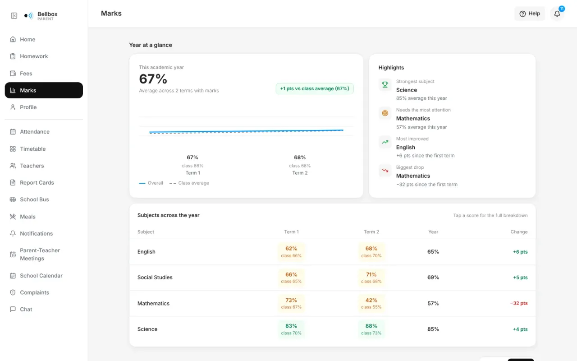Screen dimensions: 577x361
Task: Open Mathematics Term 1 score 73%
Action: [291, 303]
